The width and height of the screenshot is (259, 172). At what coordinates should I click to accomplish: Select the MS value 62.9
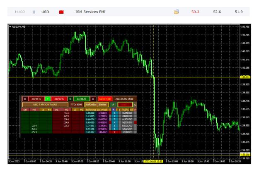(66, 116)
